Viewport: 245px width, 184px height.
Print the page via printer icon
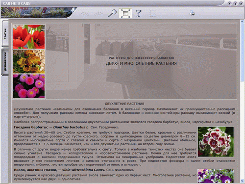click(x=192, y=13)
